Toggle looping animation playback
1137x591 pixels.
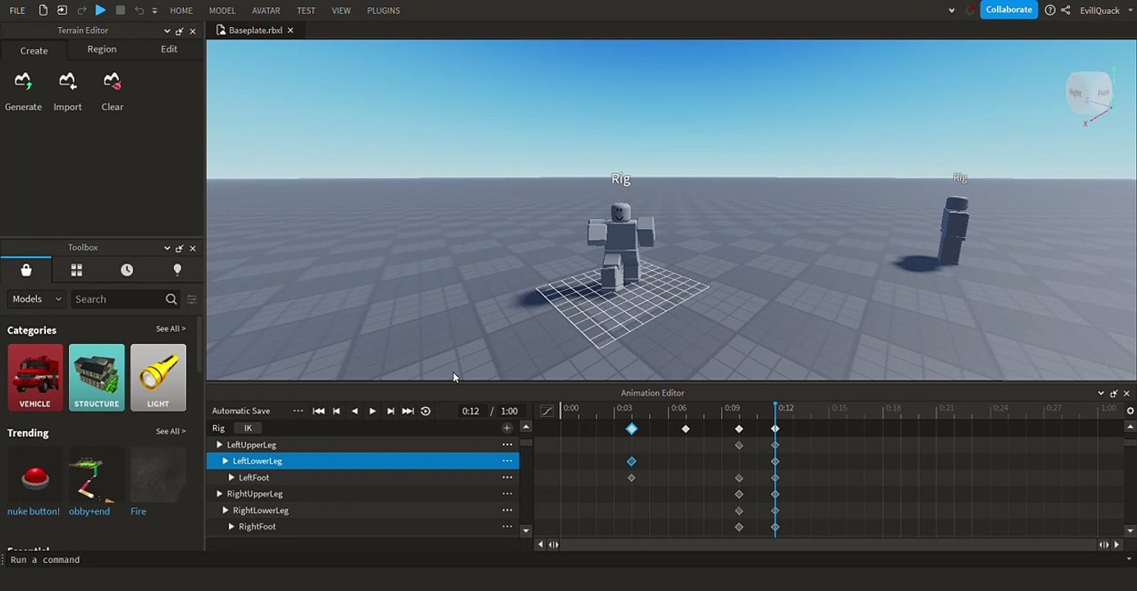425,411
